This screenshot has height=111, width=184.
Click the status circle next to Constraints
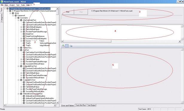(19, 18)
